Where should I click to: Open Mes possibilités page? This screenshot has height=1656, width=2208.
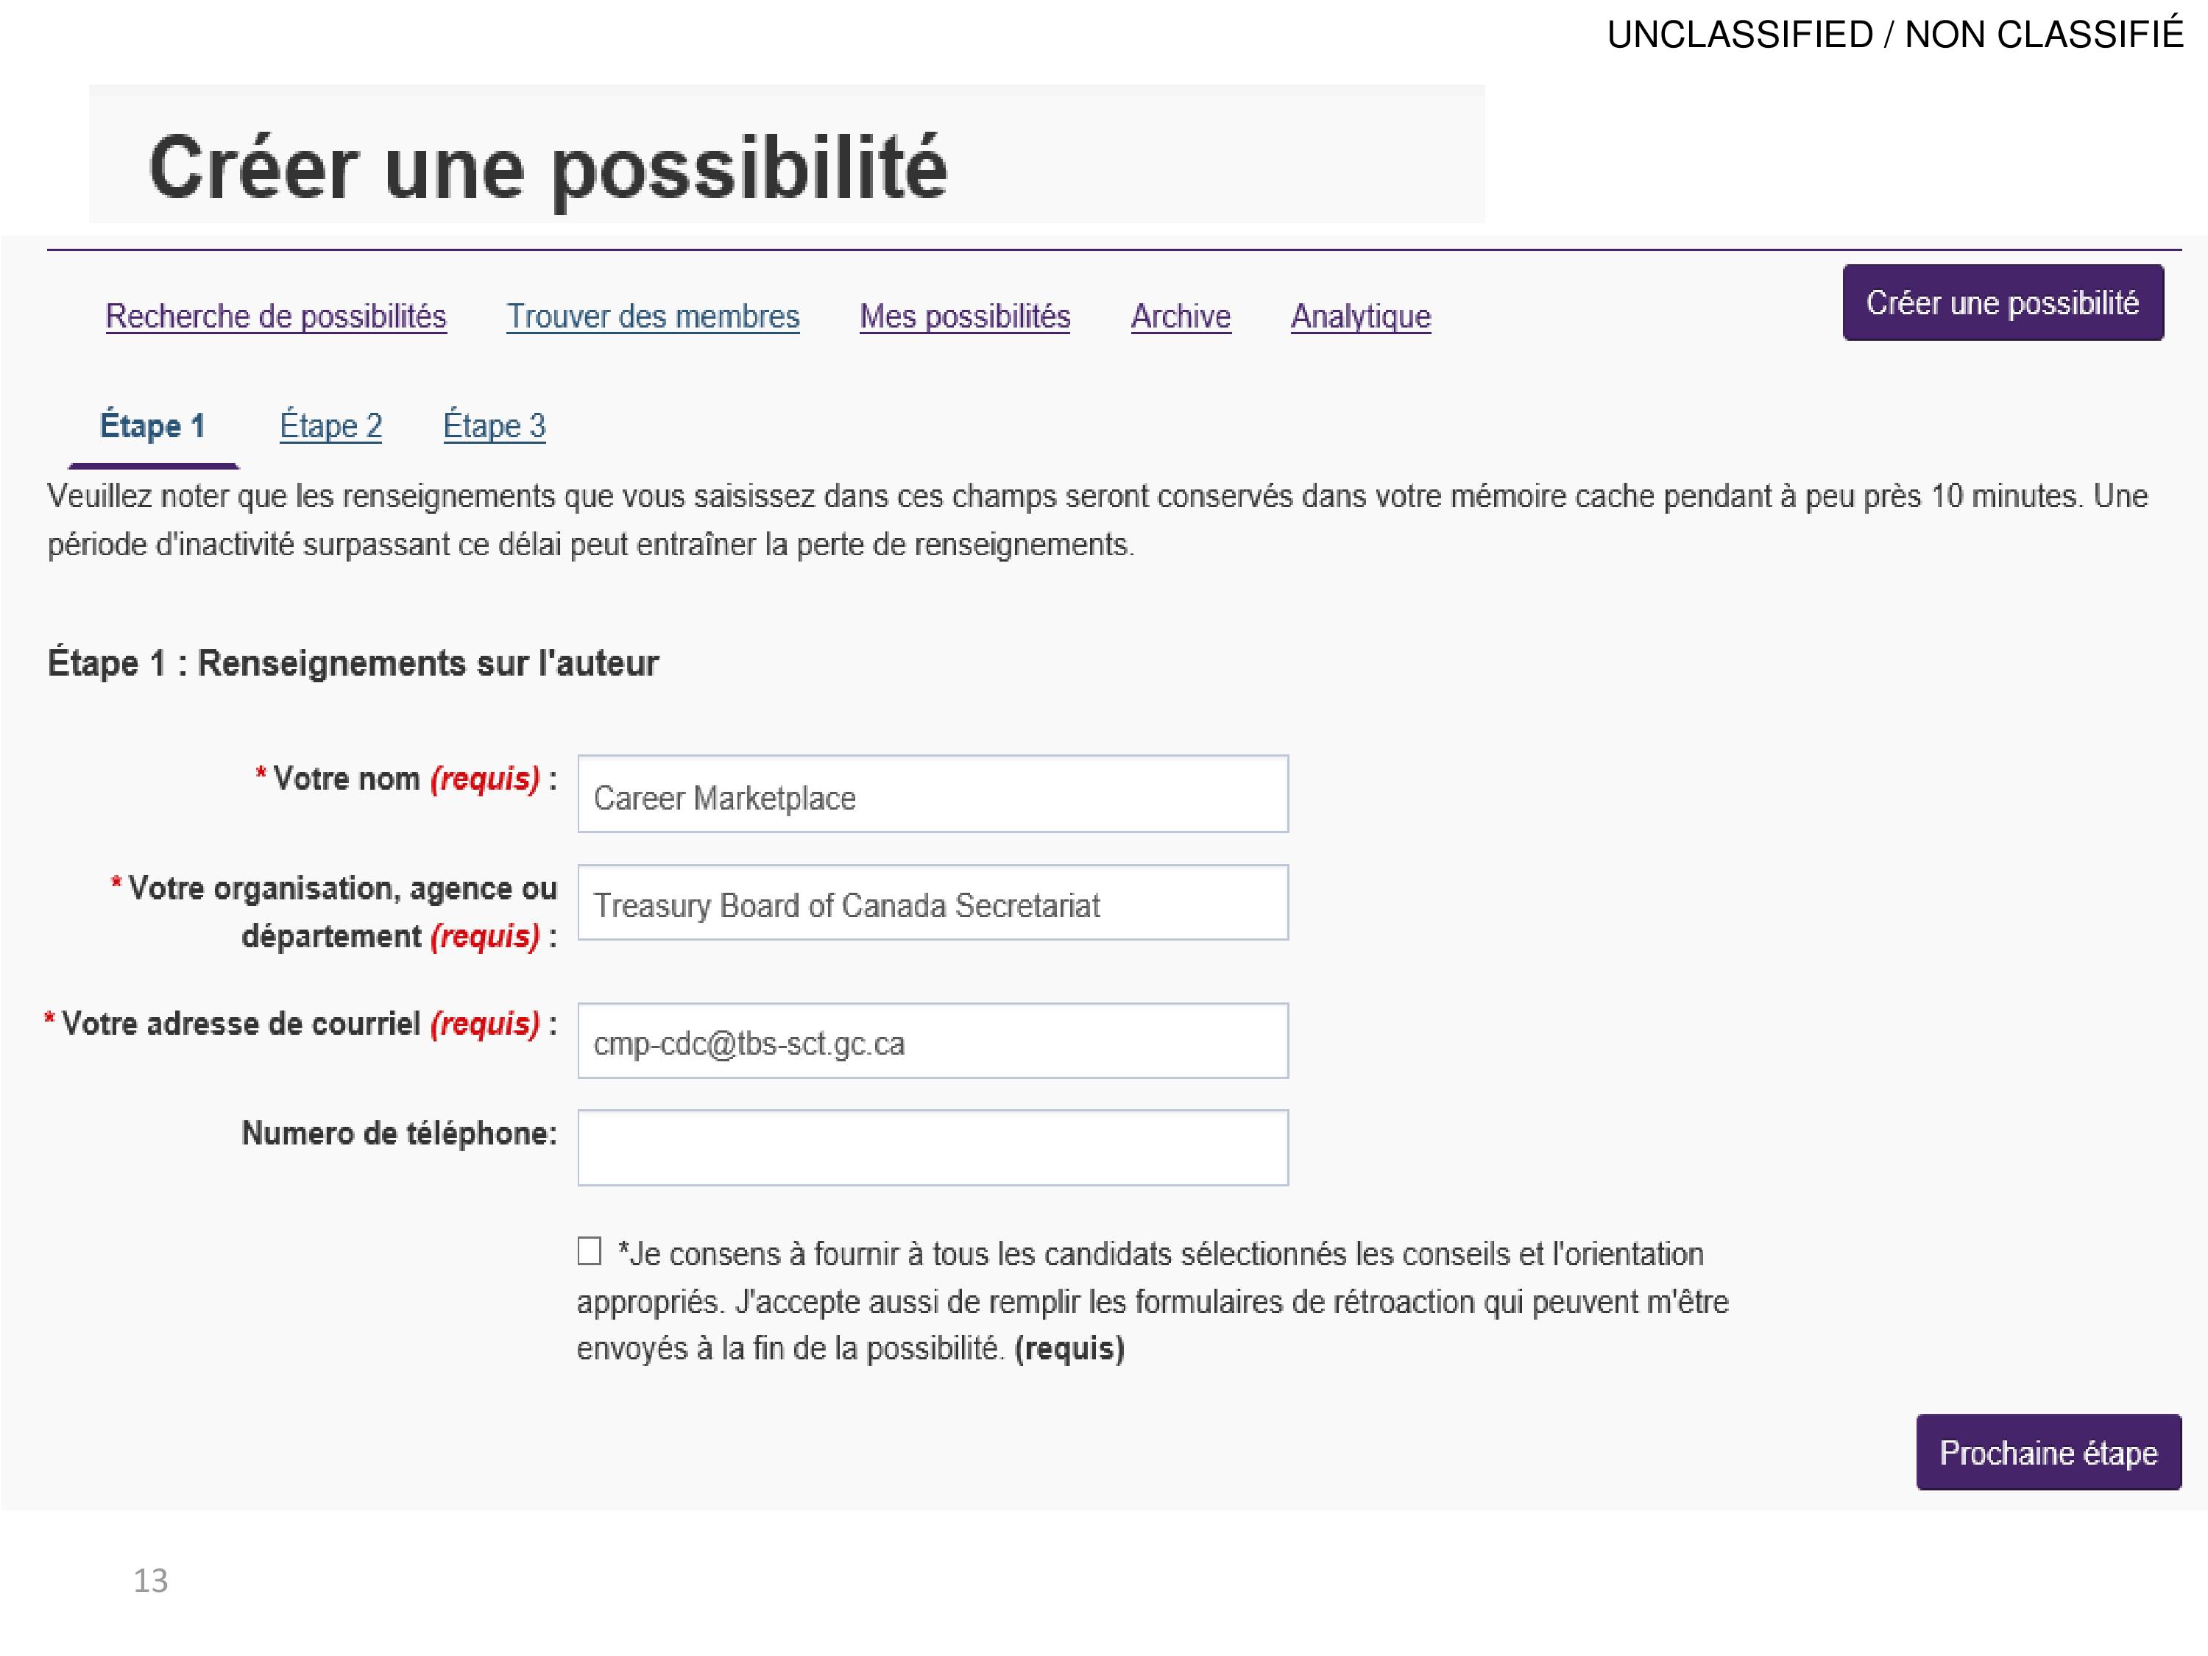point(964,316)
